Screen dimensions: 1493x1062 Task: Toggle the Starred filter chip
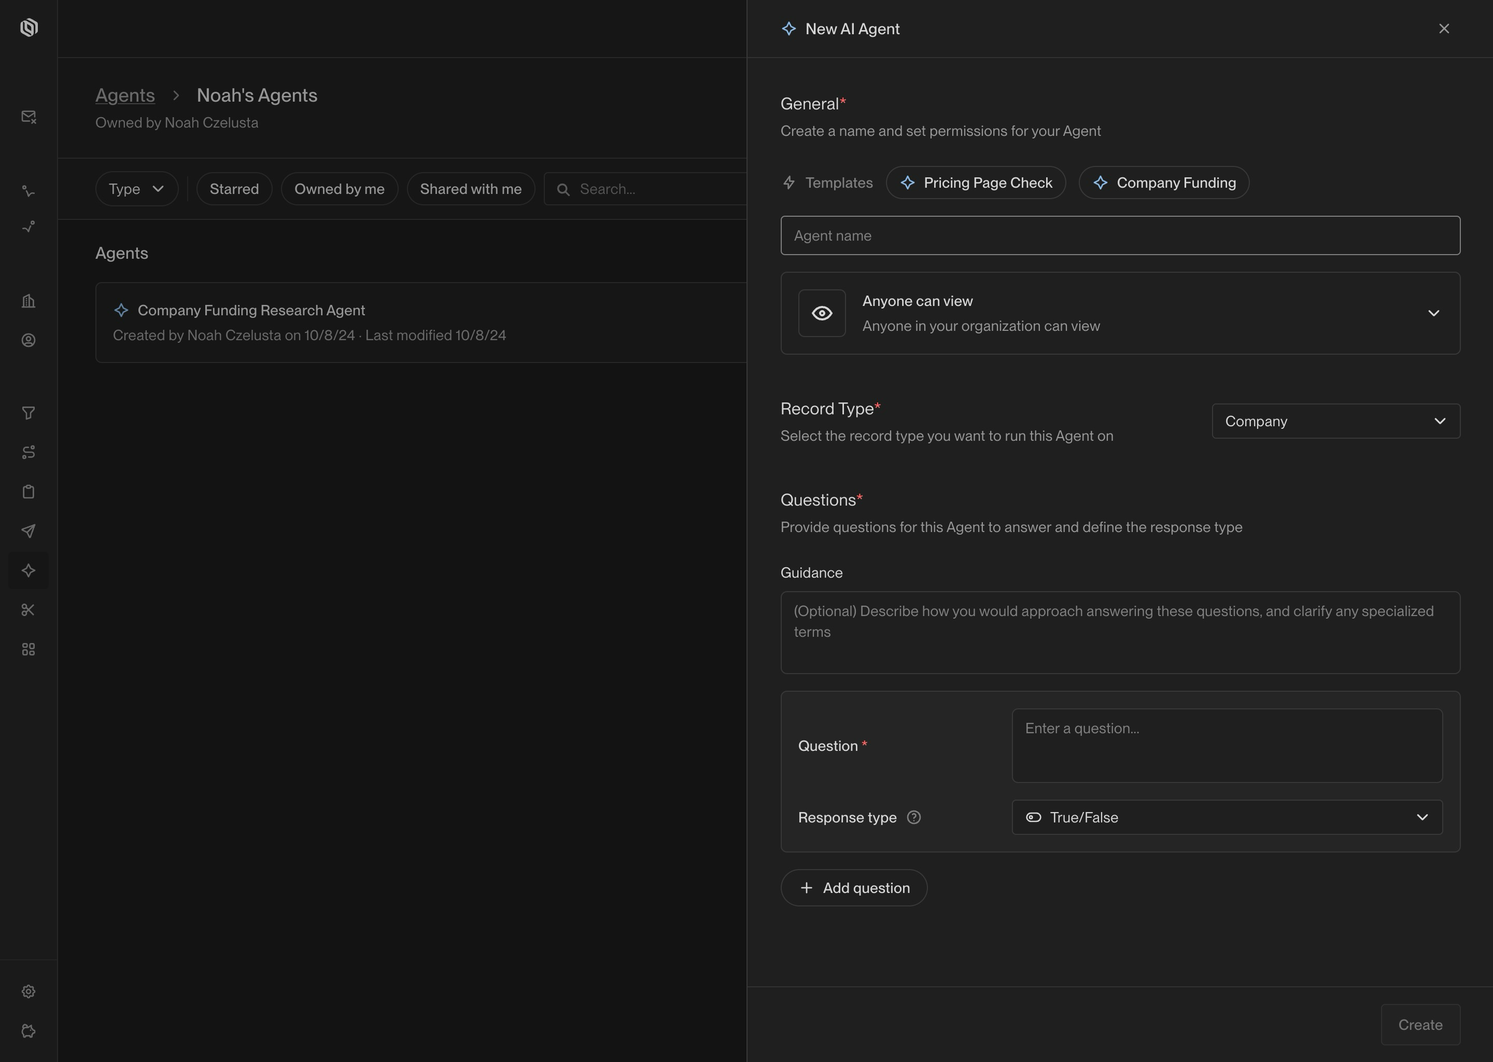(234, 189)
